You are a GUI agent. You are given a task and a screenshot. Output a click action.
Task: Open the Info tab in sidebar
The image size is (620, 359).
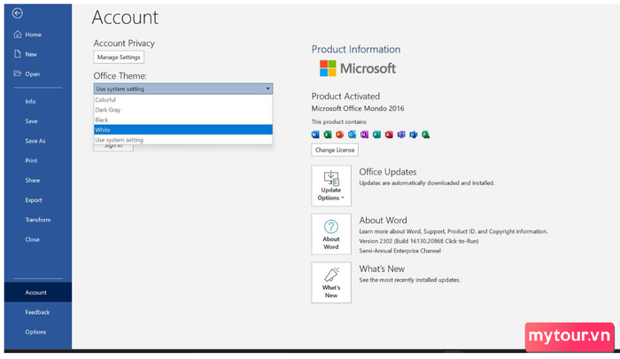pyautogui.click(x=38, y=101)
